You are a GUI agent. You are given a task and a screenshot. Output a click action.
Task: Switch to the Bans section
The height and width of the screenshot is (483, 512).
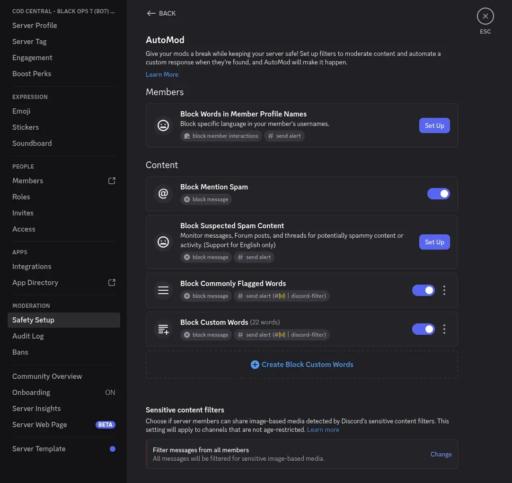click(20, 352)
